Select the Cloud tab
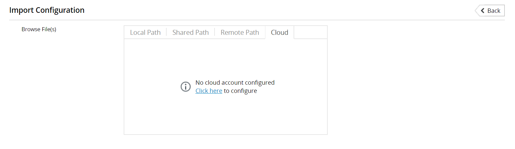This screenshot has height=149, width=515. click(x=279, y=32)
